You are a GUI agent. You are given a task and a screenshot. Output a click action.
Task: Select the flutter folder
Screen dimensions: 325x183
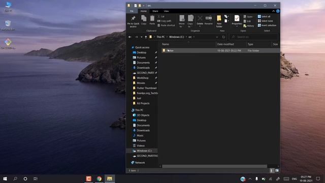point(221,50)
